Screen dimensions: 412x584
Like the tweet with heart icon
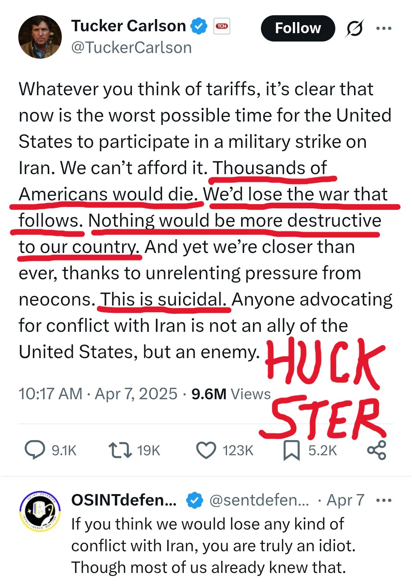pos(206,450)
